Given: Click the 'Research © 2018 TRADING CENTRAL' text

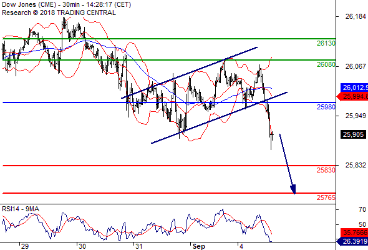Looking at the screenshot, I should [59, 12].
